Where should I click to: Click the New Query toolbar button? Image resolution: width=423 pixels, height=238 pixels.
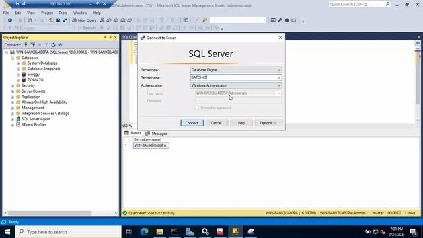(84, 20)
